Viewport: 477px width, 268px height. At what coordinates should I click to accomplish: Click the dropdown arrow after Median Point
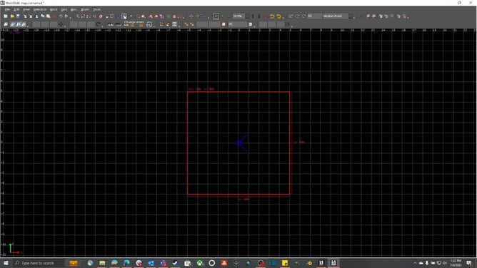click(x=351, y=16)
